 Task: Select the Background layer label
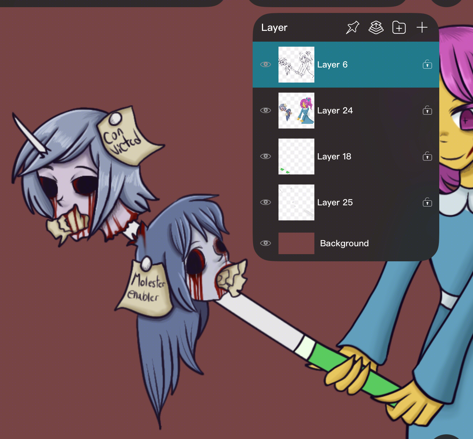[x=344, y=243]
